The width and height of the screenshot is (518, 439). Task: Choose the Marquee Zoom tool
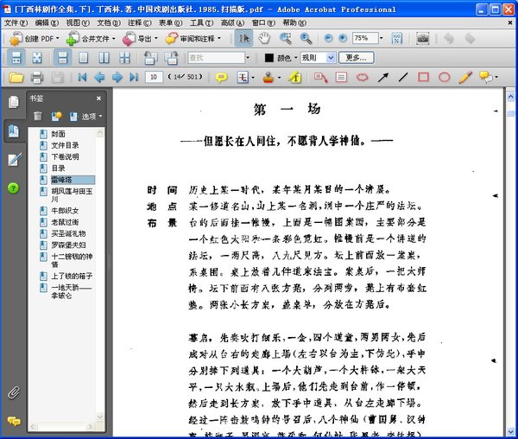point(286,39)
